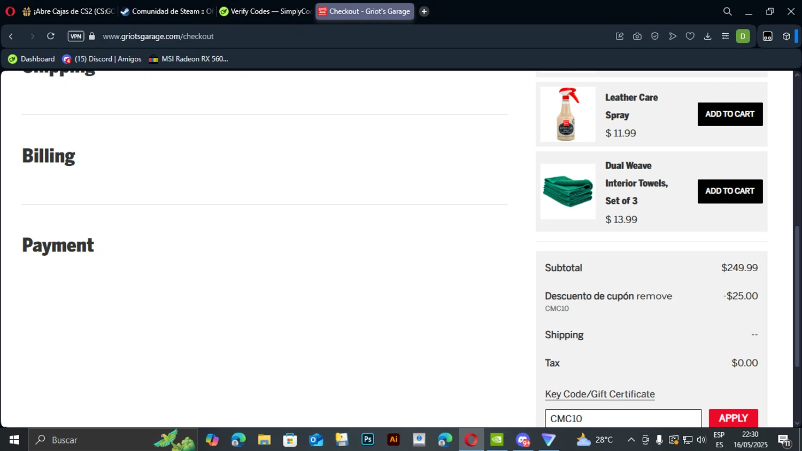Click the Leather Care Spray product image
Screen dimensions: 802x451
click(x=567, y=114)
